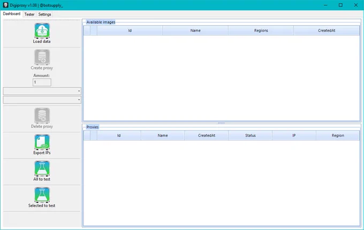
Task: Click the Delete proxy database icon
Action: (x=42, y=116)
